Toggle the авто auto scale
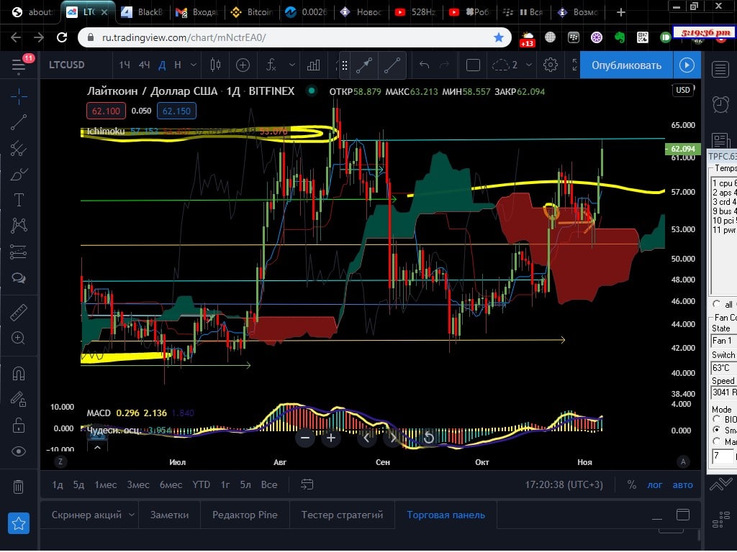This screenshot has height=552, width=737. (682, 484)
